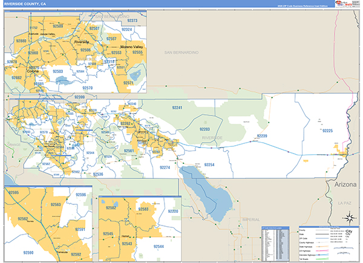Click the large 'SAN BERNARDINO' county label in the desert
The width and height of the screenshot is (363, 263).
[x=181, y=53]
